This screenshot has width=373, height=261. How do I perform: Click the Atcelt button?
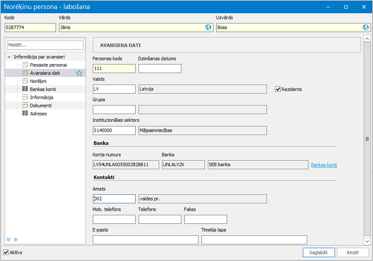click(x=353, y=252)
